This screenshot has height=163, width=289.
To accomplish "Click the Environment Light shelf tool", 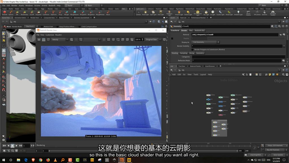I will [198, 13].
